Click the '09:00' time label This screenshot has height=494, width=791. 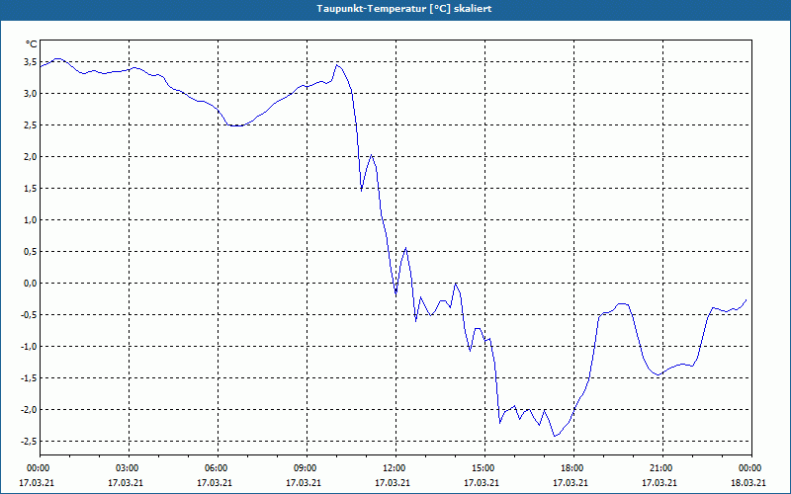[305, 468]
